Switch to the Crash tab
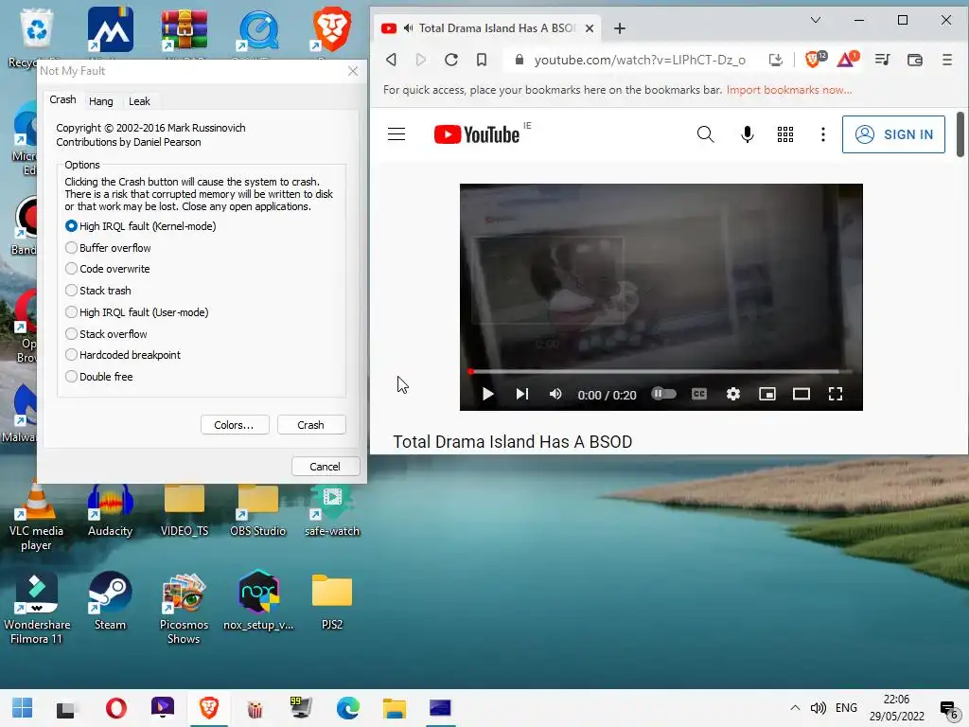The image size is (969, 727). (62, 99)
